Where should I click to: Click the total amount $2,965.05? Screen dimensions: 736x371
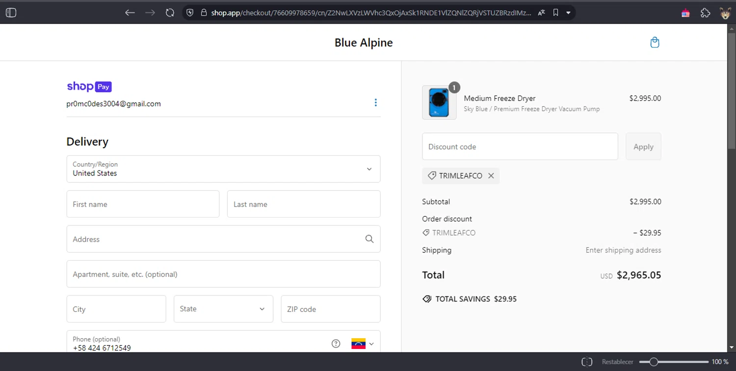click(639, 275)
